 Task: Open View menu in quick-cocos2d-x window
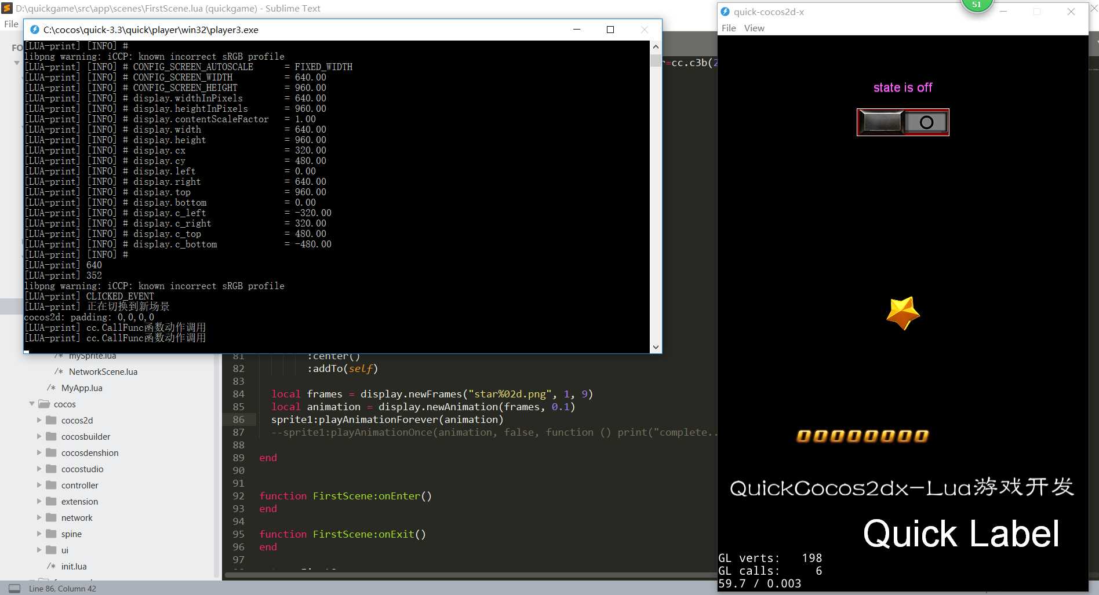coord(754,28)
